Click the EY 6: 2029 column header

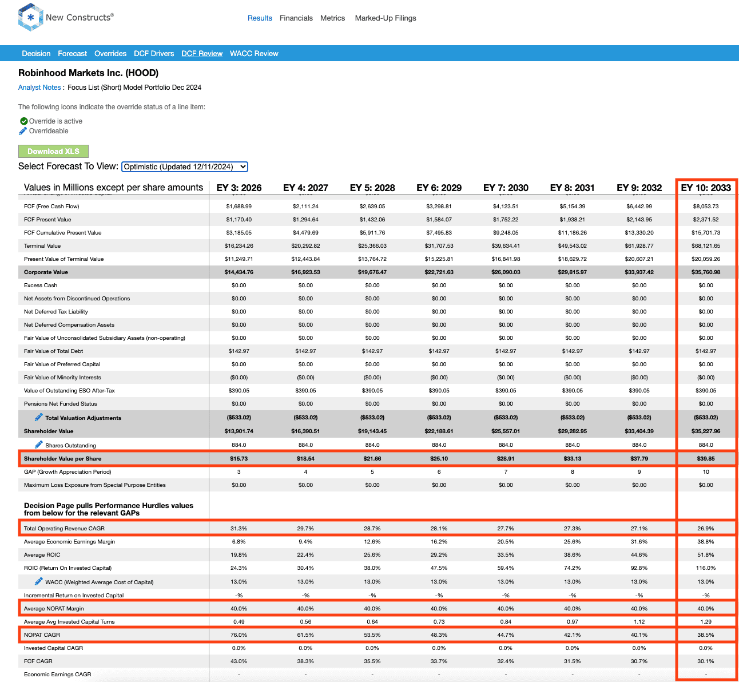point(439,188)
